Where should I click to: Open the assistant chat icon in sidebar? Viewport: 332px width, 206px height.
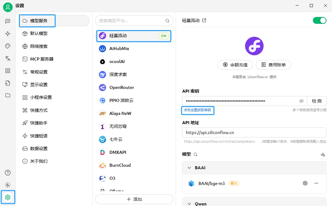tap(8, 21)
